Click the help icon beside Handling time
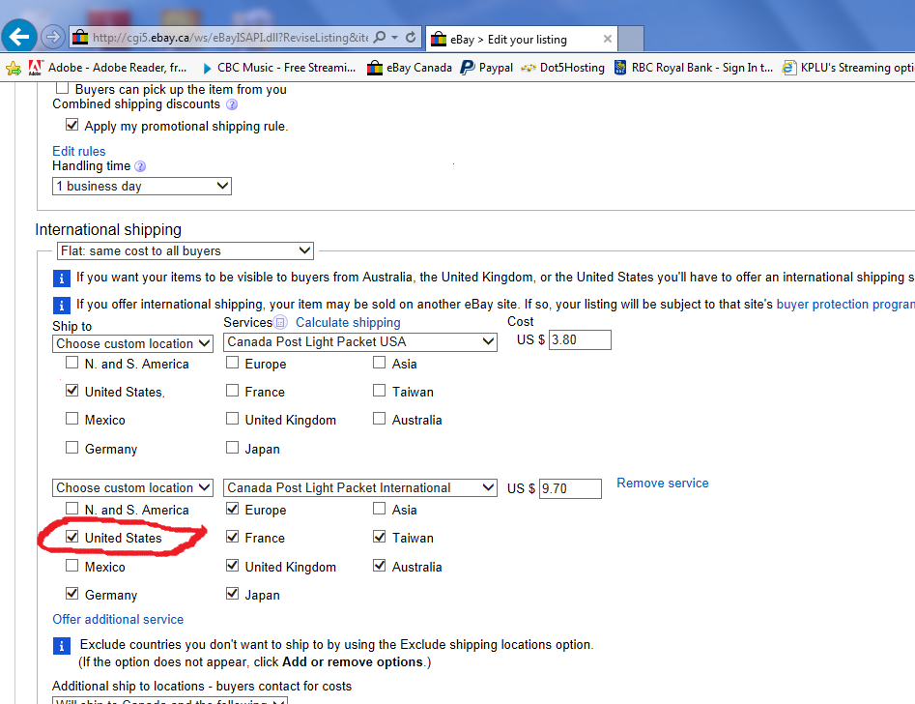The width and height of the screenshot is (915, 704). [x=140, y=166]
